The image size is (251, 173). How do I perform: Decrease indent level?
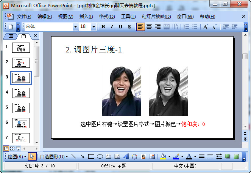coord(226,27)
